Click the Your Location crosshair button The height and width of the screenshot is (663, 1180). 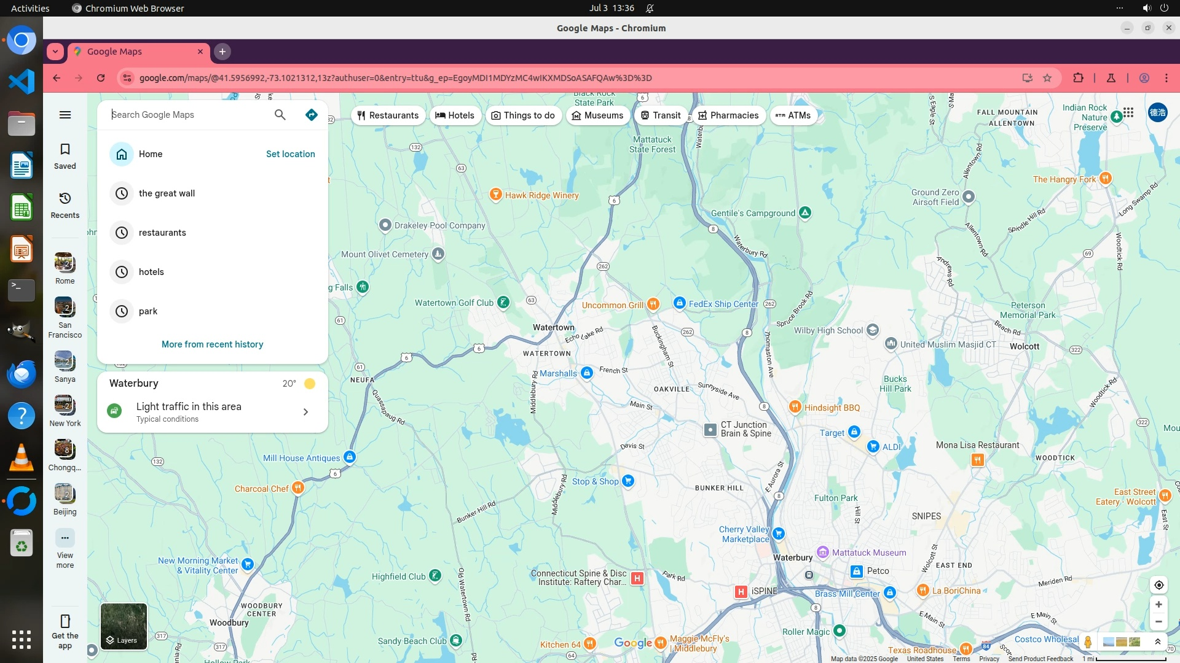[1158, 585]
